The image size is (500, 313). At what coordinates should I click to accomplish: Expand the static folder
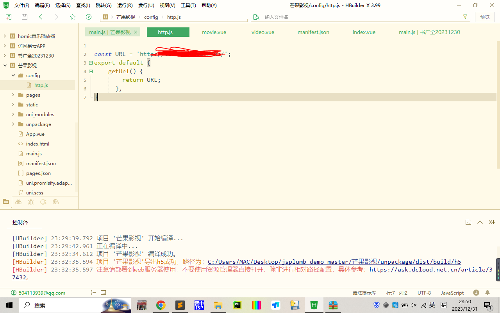(13, 104)
